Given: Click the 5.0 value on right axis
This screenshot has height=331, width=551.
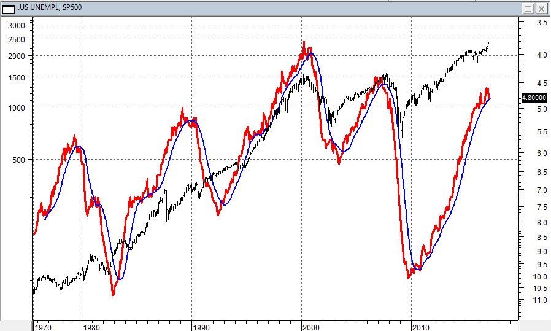Looking at the screenshot, I should point(542,109).
